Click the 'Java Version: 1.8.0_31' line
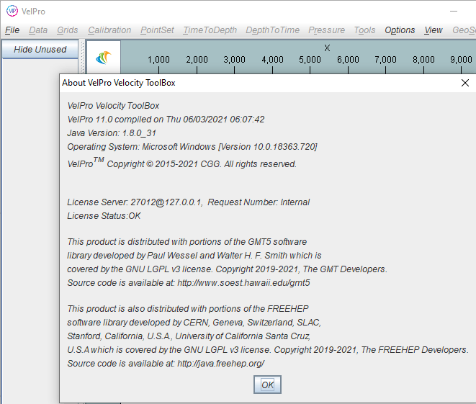The image size is (476, 404). click(112, 133)
